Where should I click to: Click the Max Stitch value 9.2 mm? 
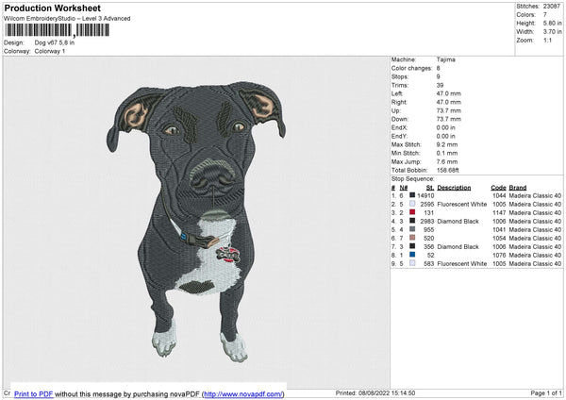coord(447,144)
